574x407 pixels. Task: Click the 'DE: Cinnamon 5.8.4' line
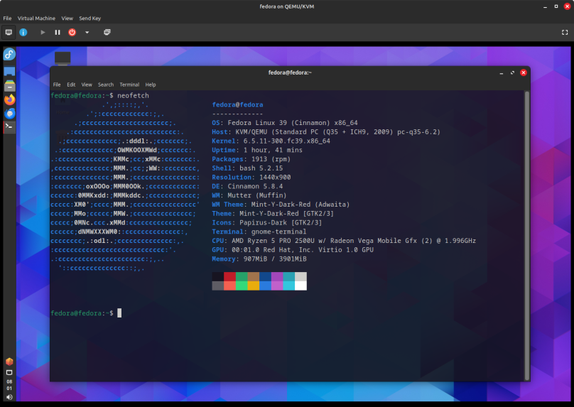[x=247, y=186]
